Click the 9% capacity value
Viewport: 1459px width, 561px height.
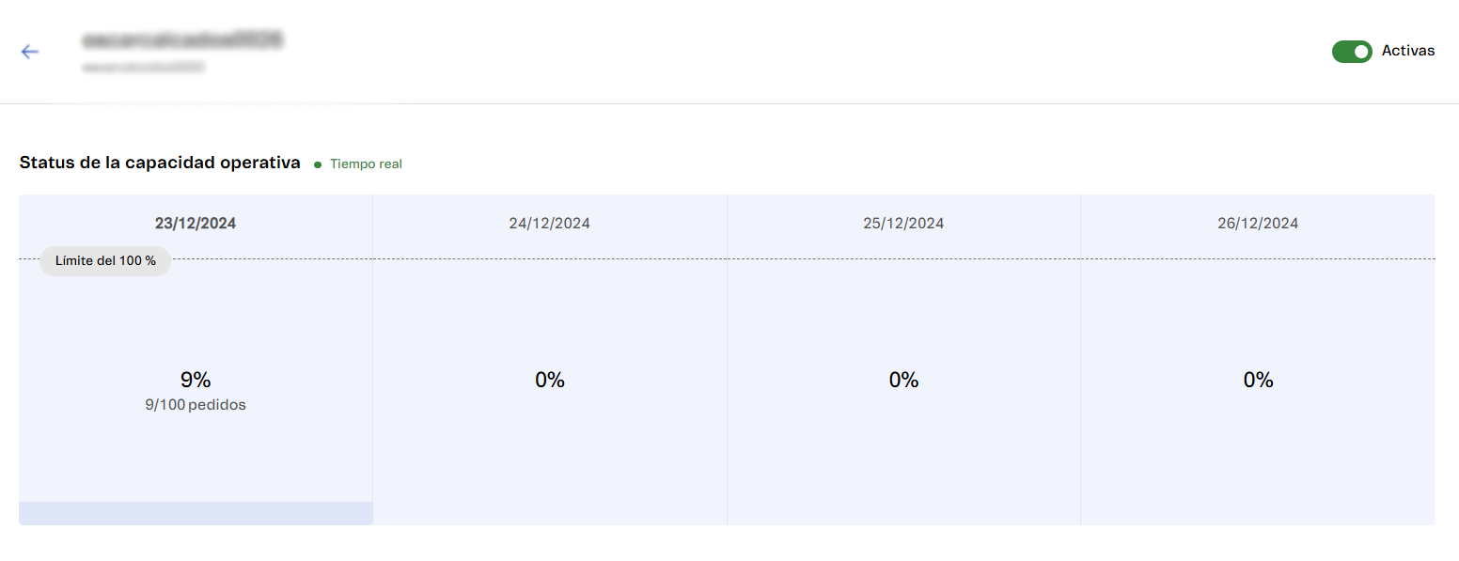(196, 380)
